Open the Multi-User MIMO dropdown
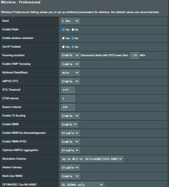The width and height of the screenshot is (169, 187). point(70,176)
